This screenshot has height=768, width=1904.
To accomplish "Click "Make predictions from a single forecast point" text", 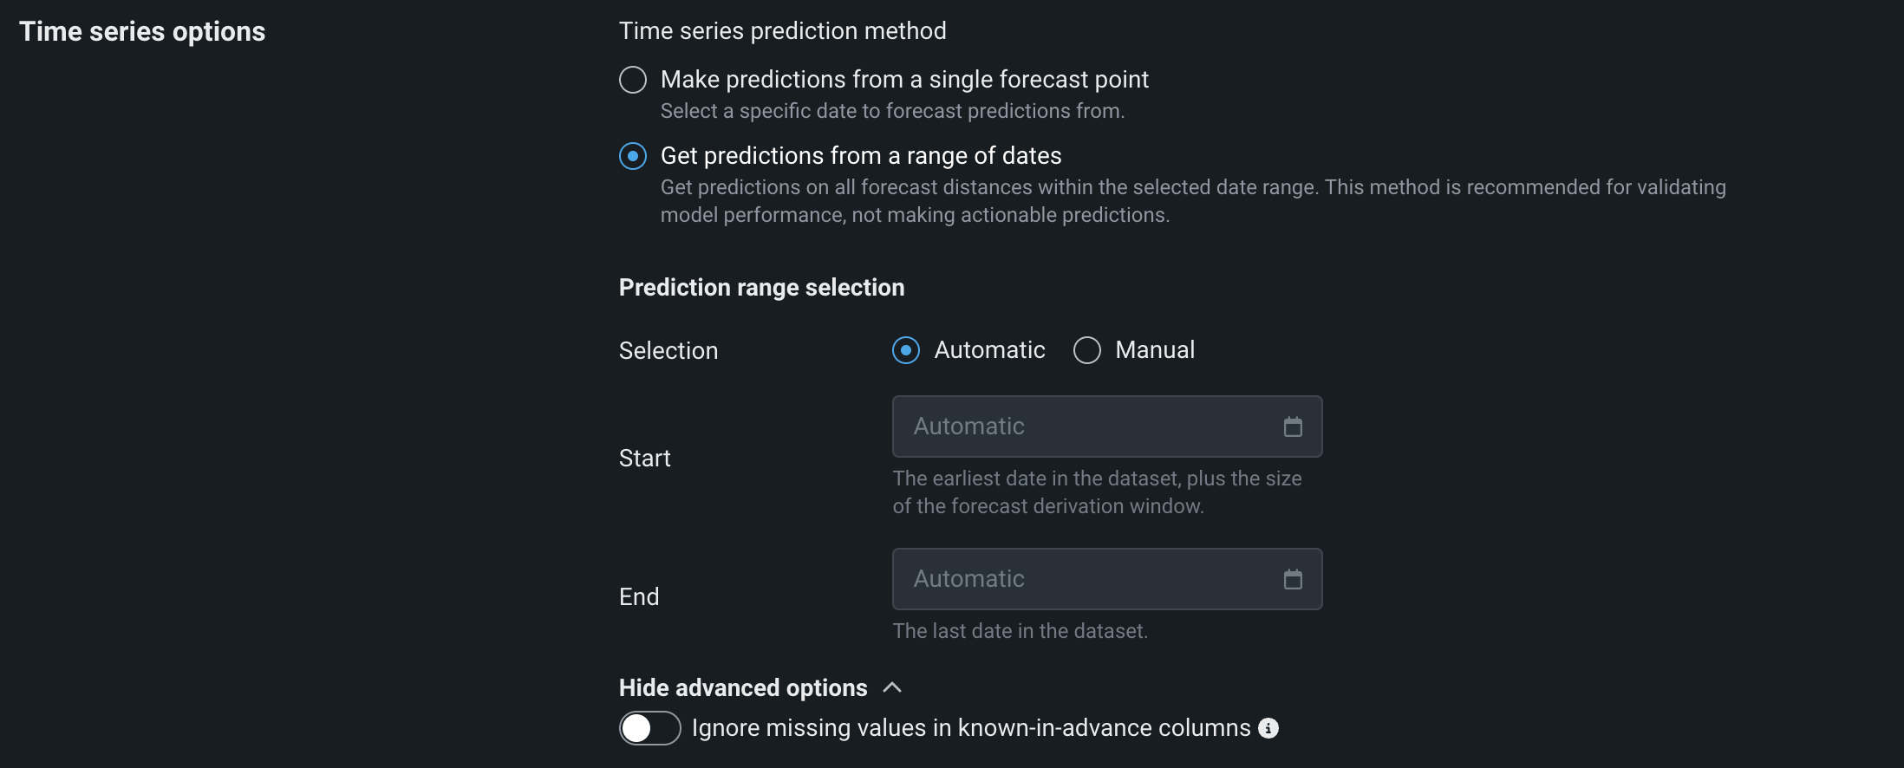I will click(x=904, y=80).
